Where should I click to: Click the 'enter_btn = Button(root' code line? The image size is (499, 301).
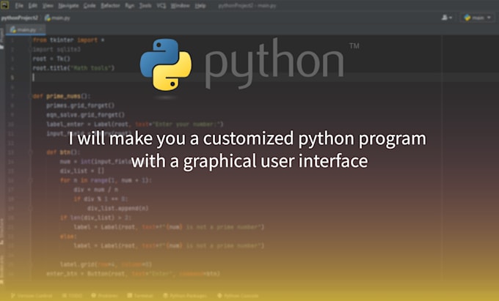(x=133, y=274)
